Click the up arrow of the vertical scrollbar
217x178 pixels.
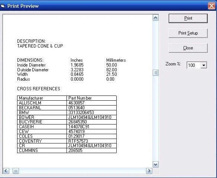[156, 18]
